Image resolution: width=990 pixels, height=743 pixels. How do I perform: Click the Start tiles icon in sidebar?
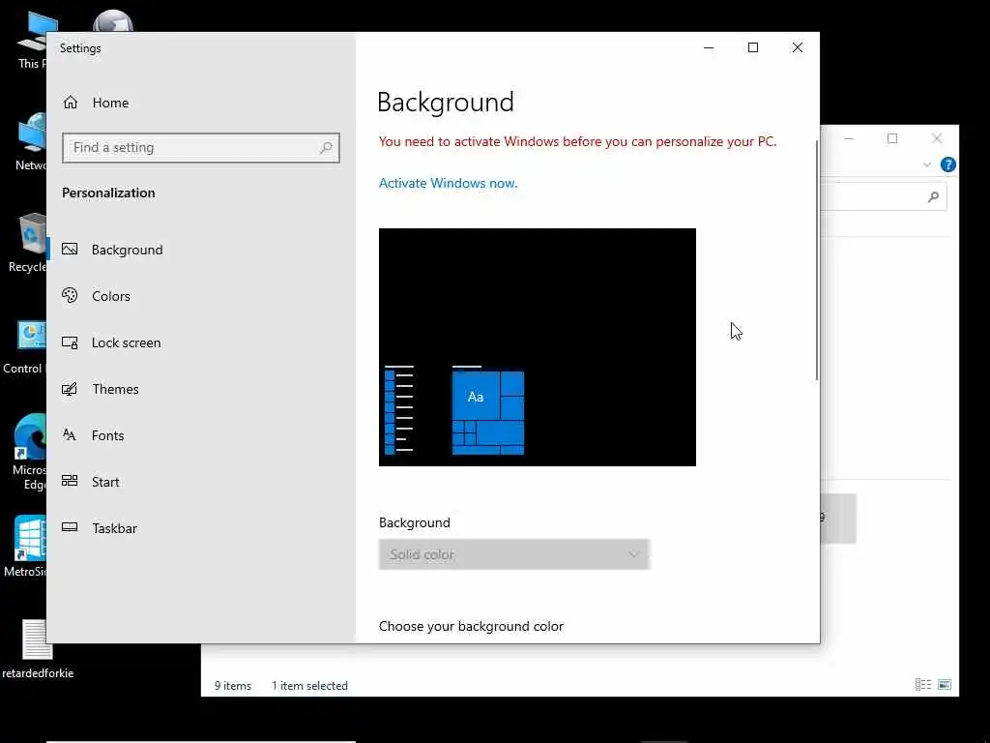pyautogui.click(x=70, y=481)
